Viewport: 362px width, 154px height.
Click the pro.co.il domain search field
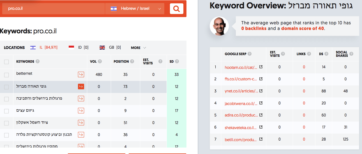click(x=53, y=9)
